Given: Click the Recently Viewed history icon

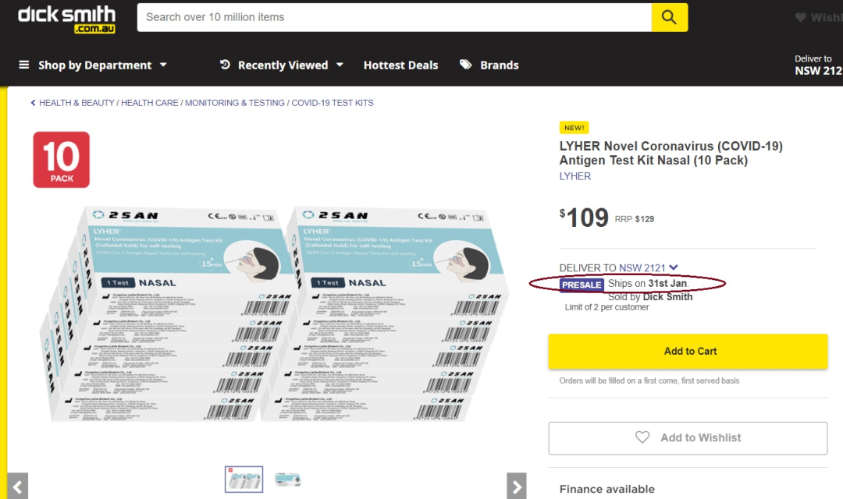Looking at the screenshot, I should coord(225,65).
